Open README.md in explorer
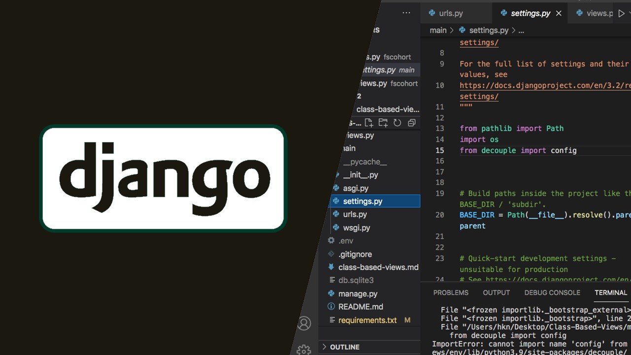Viewport: 631px width, 355px height. click(361, 307)
